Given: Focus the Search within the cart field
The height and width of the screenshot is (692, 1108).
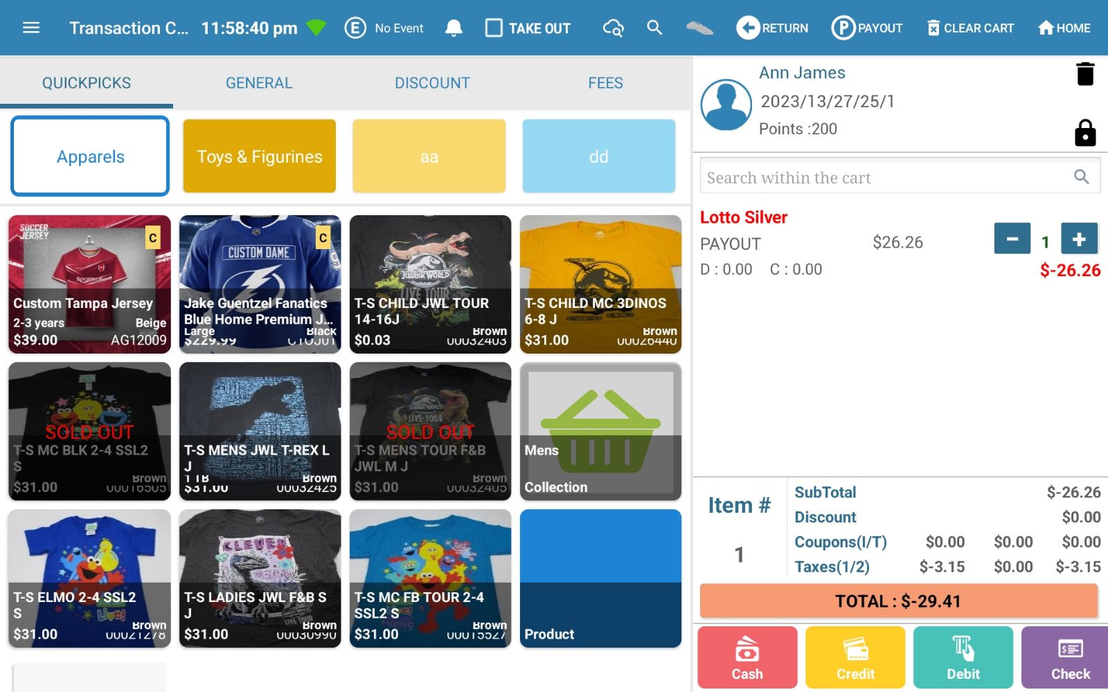Looking at the screenshot, I should tap(900, 177).
